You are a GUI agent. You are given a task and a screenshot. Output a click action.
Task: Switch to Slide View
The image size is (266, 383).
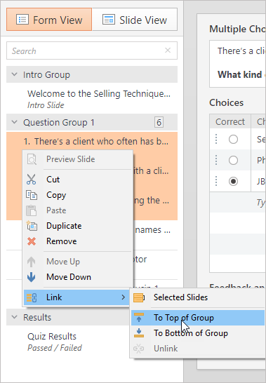click(135, 20)
